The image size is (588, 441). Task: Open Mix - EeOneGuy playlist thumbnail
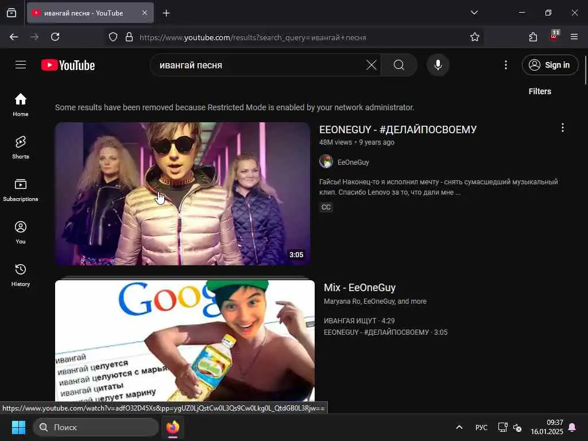pyautogui.click(x=185, y=341)
